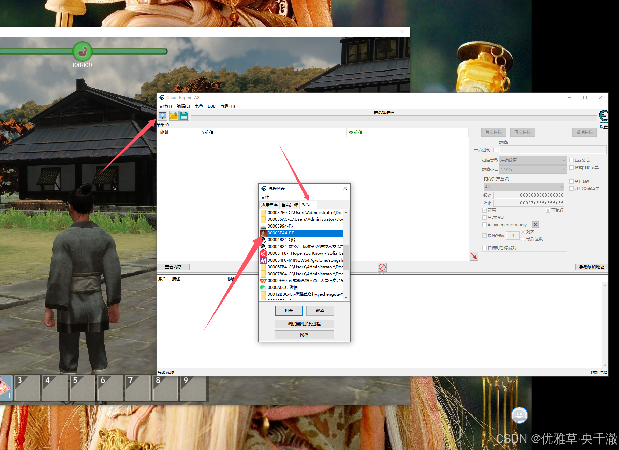Viewport: 619px width, 450px height.
Task: Click the 网络 network button
Action: [304, 335]
